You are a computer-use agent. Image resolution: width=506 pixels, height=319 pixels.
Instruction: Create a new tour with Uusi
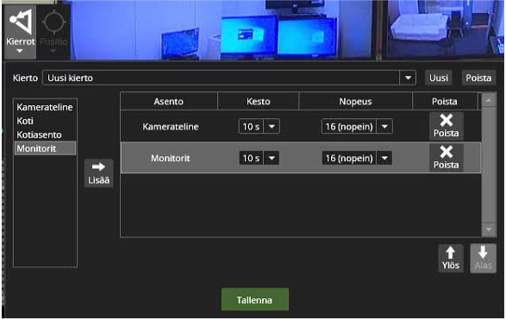(438, 78)
